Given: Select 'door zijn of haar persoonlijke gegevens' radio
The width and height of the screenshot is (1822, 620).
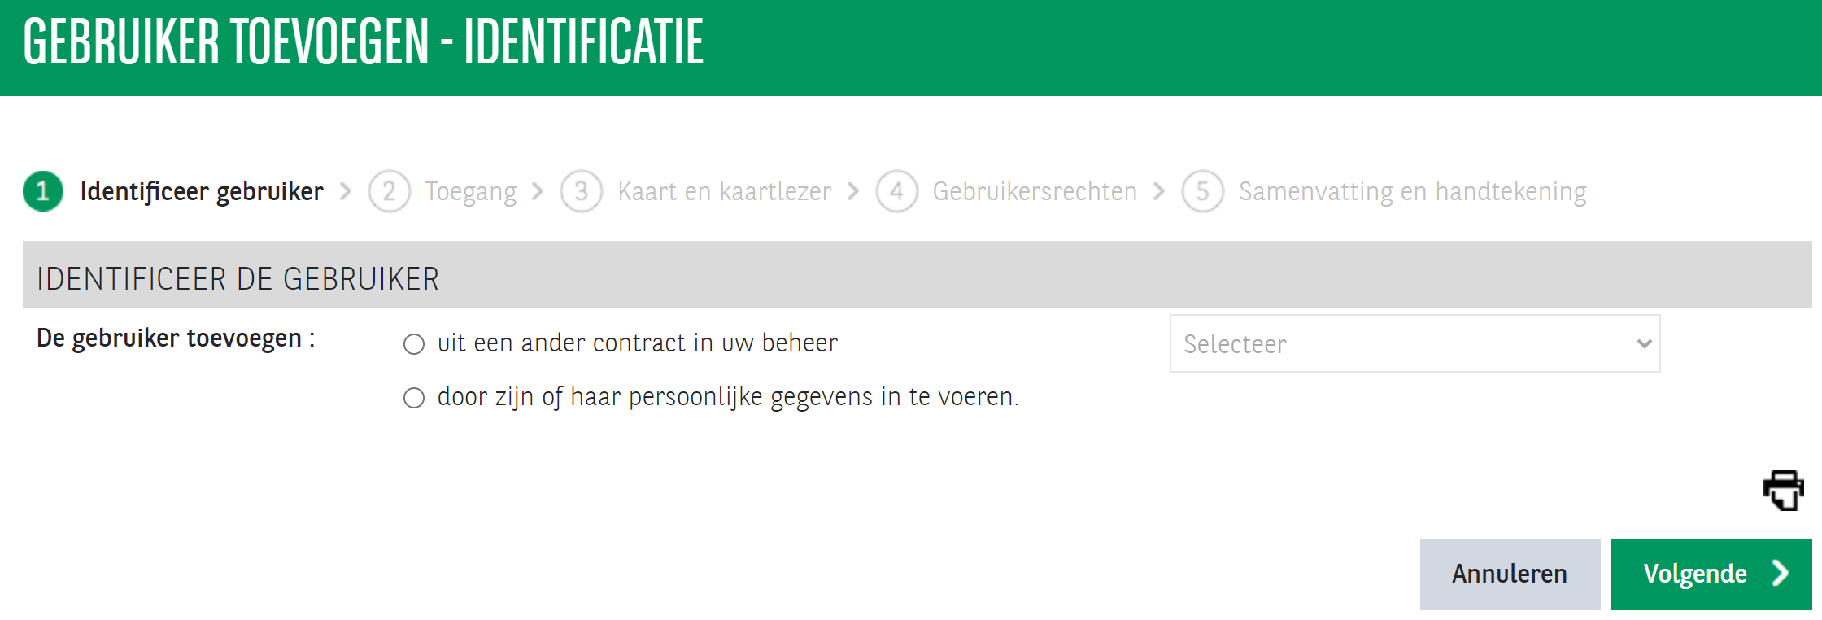Looking at the screenshot, I should [414, 398].
